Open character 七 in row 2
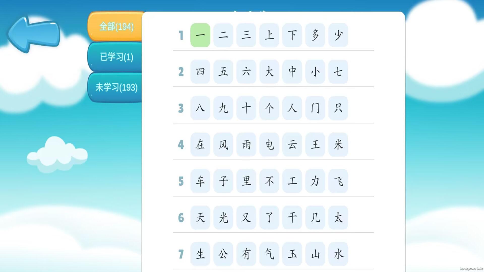 [338, 72]
